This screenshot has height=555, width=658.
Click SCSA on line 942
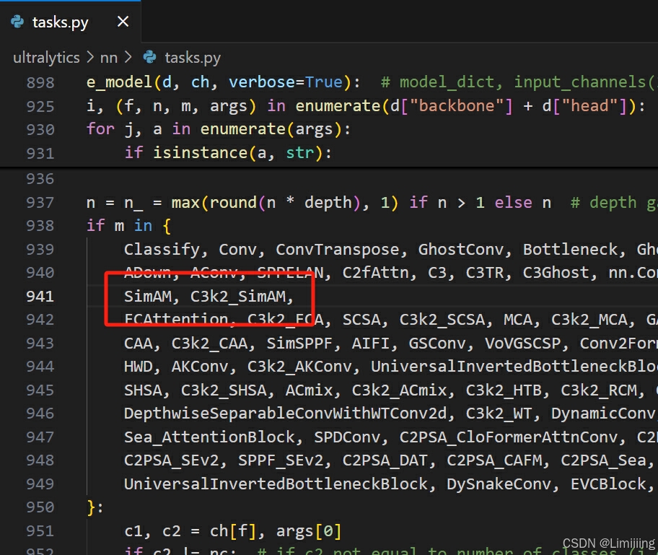click(x=361, y=320)
